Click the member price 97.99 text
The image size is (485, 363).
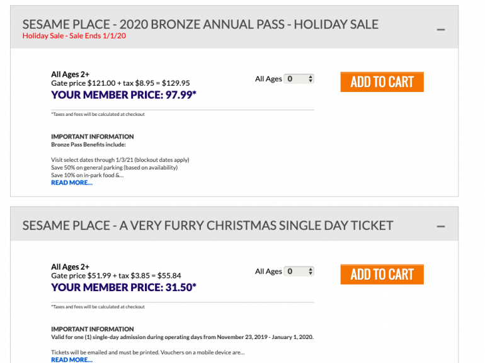point(123,95)
